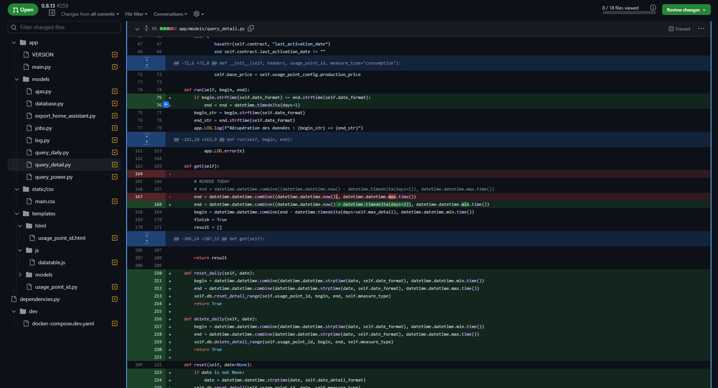Image resolution: width=718 pixels, height=388 pixels.
Task: Open the Changes from all commits dropdown
Action: [x=89, y=14]
